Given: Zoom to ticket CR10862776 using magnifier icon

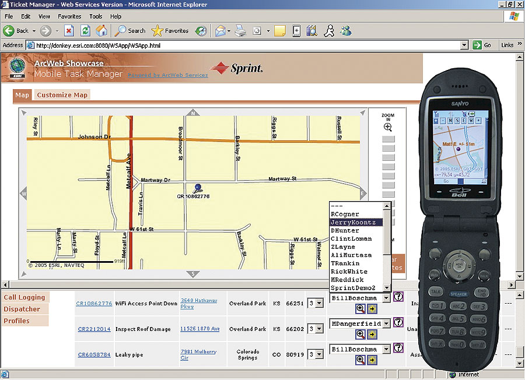Looking at the screenshot, I should 360,308.
